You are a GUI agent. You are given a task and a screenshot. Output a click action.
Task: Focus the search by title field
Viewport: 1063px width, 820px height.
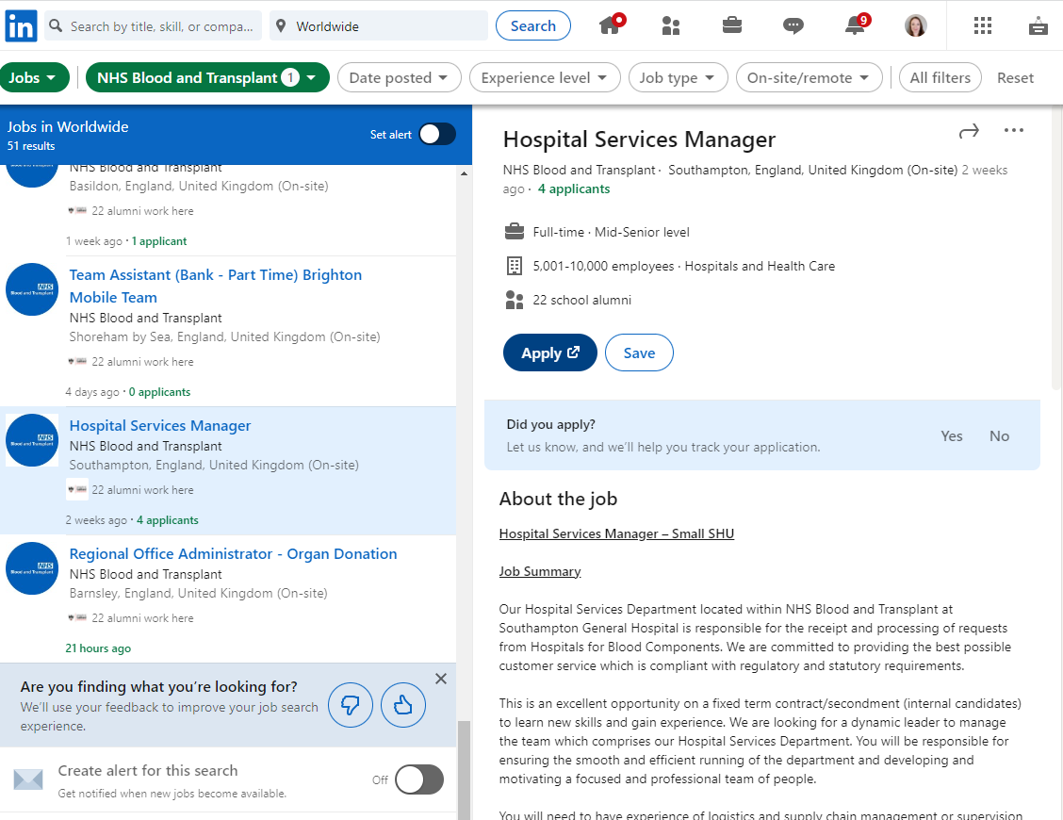click(154, 26)
